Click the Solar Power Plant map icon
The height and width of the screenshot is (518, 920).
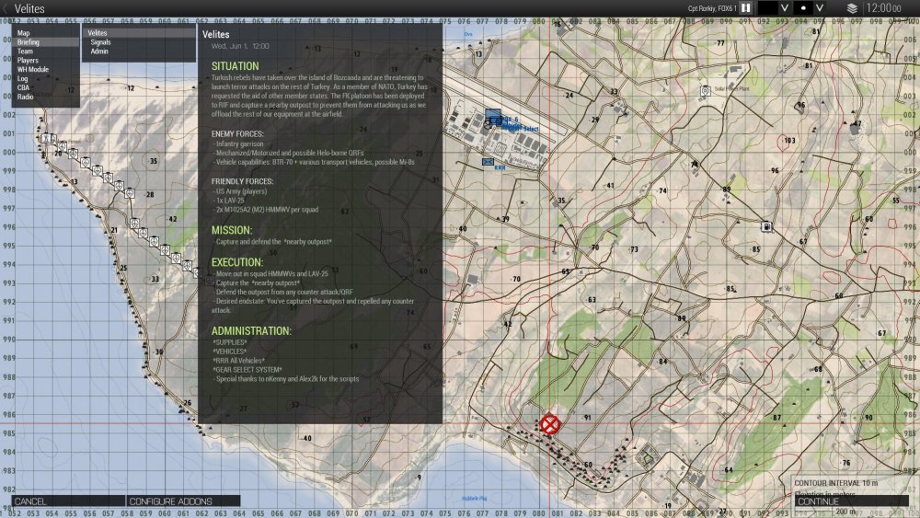click(x=705, y=90)
